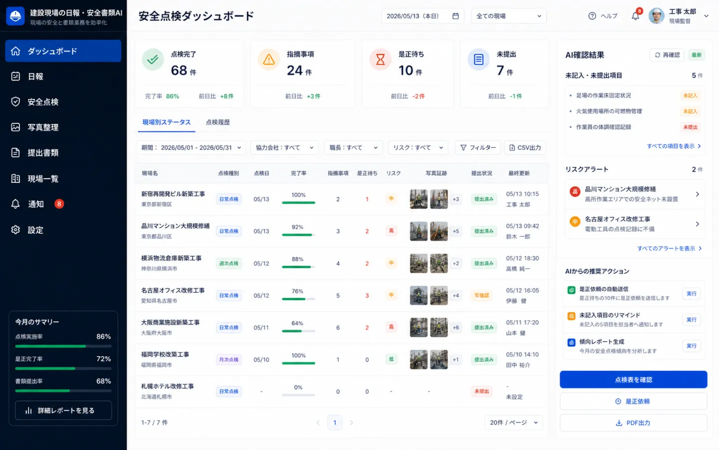Click the 大阪商業施設新築工事 64% progress bar
Screen dimensions: 719x450
click(x=298, y=331)
